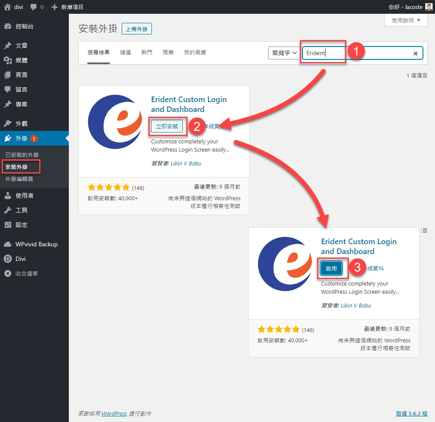Switch to the 我的最愛 tab
This screenshot has height=422, width=435.
click(x=195, y=52)
